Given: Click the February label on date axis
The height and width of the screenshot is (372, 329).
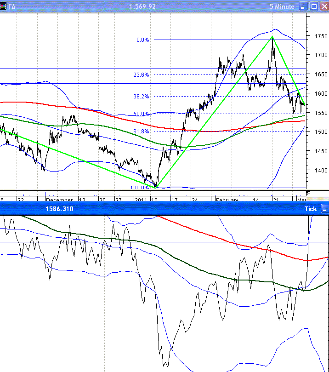Looking at the screenshot, I should tap(227, 200).
